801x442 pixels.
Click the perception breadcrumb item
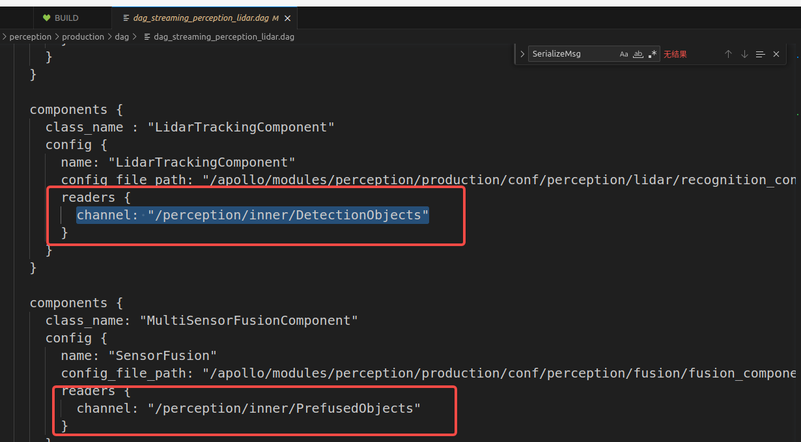[x=31, y=36]
